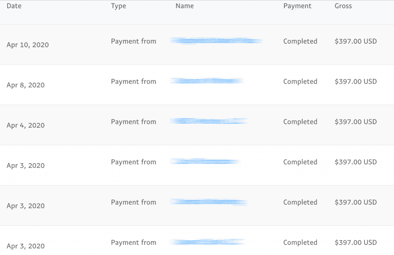
Task: Click the Completed status on Apr 10 payment
Action: pos(300,41)
